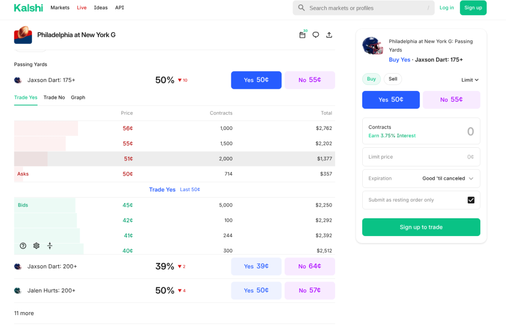This screenshot has height=327, width=506.
Task: Click the order book center-spread icon
Action: [49, 246]
